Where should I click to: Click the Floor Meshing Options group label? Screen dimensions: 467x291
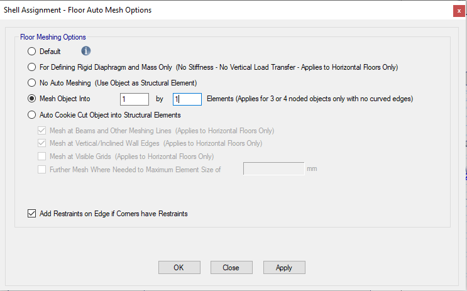(53, 37)
